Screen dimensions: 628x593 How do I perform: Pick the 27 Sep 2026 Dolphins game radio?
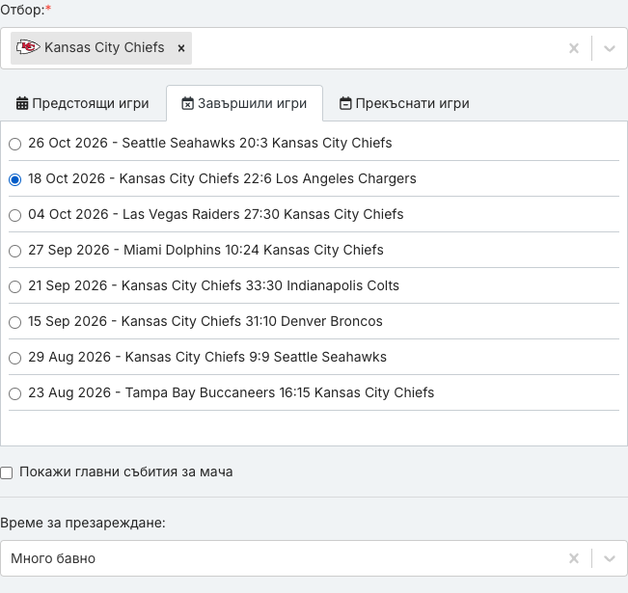(x=14, y=251)
